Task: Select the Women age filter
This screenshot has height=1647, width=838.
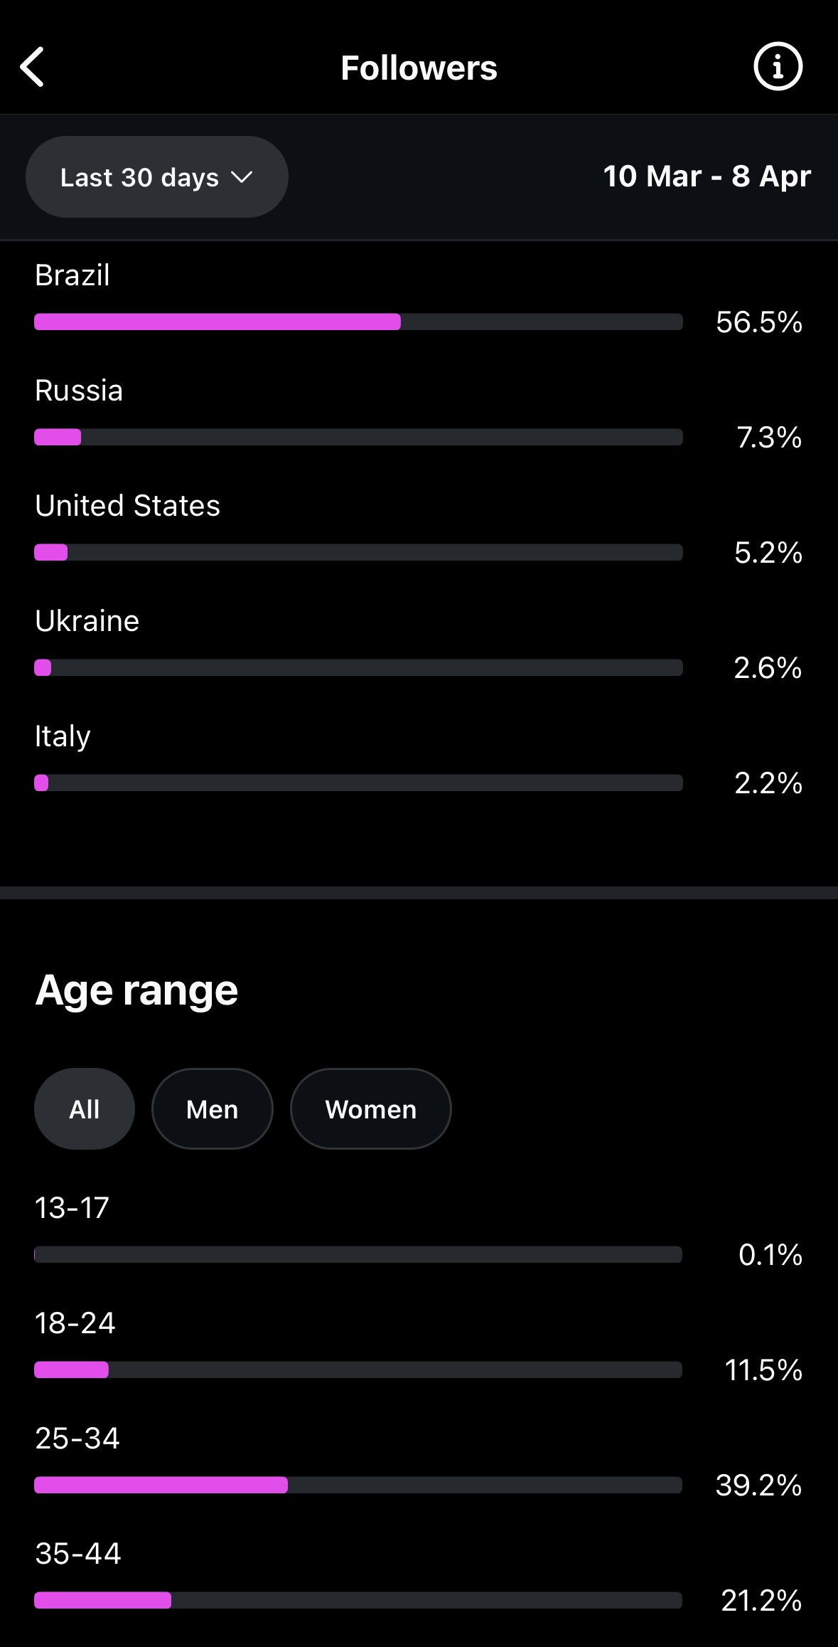Action: tap(371, 1108)
